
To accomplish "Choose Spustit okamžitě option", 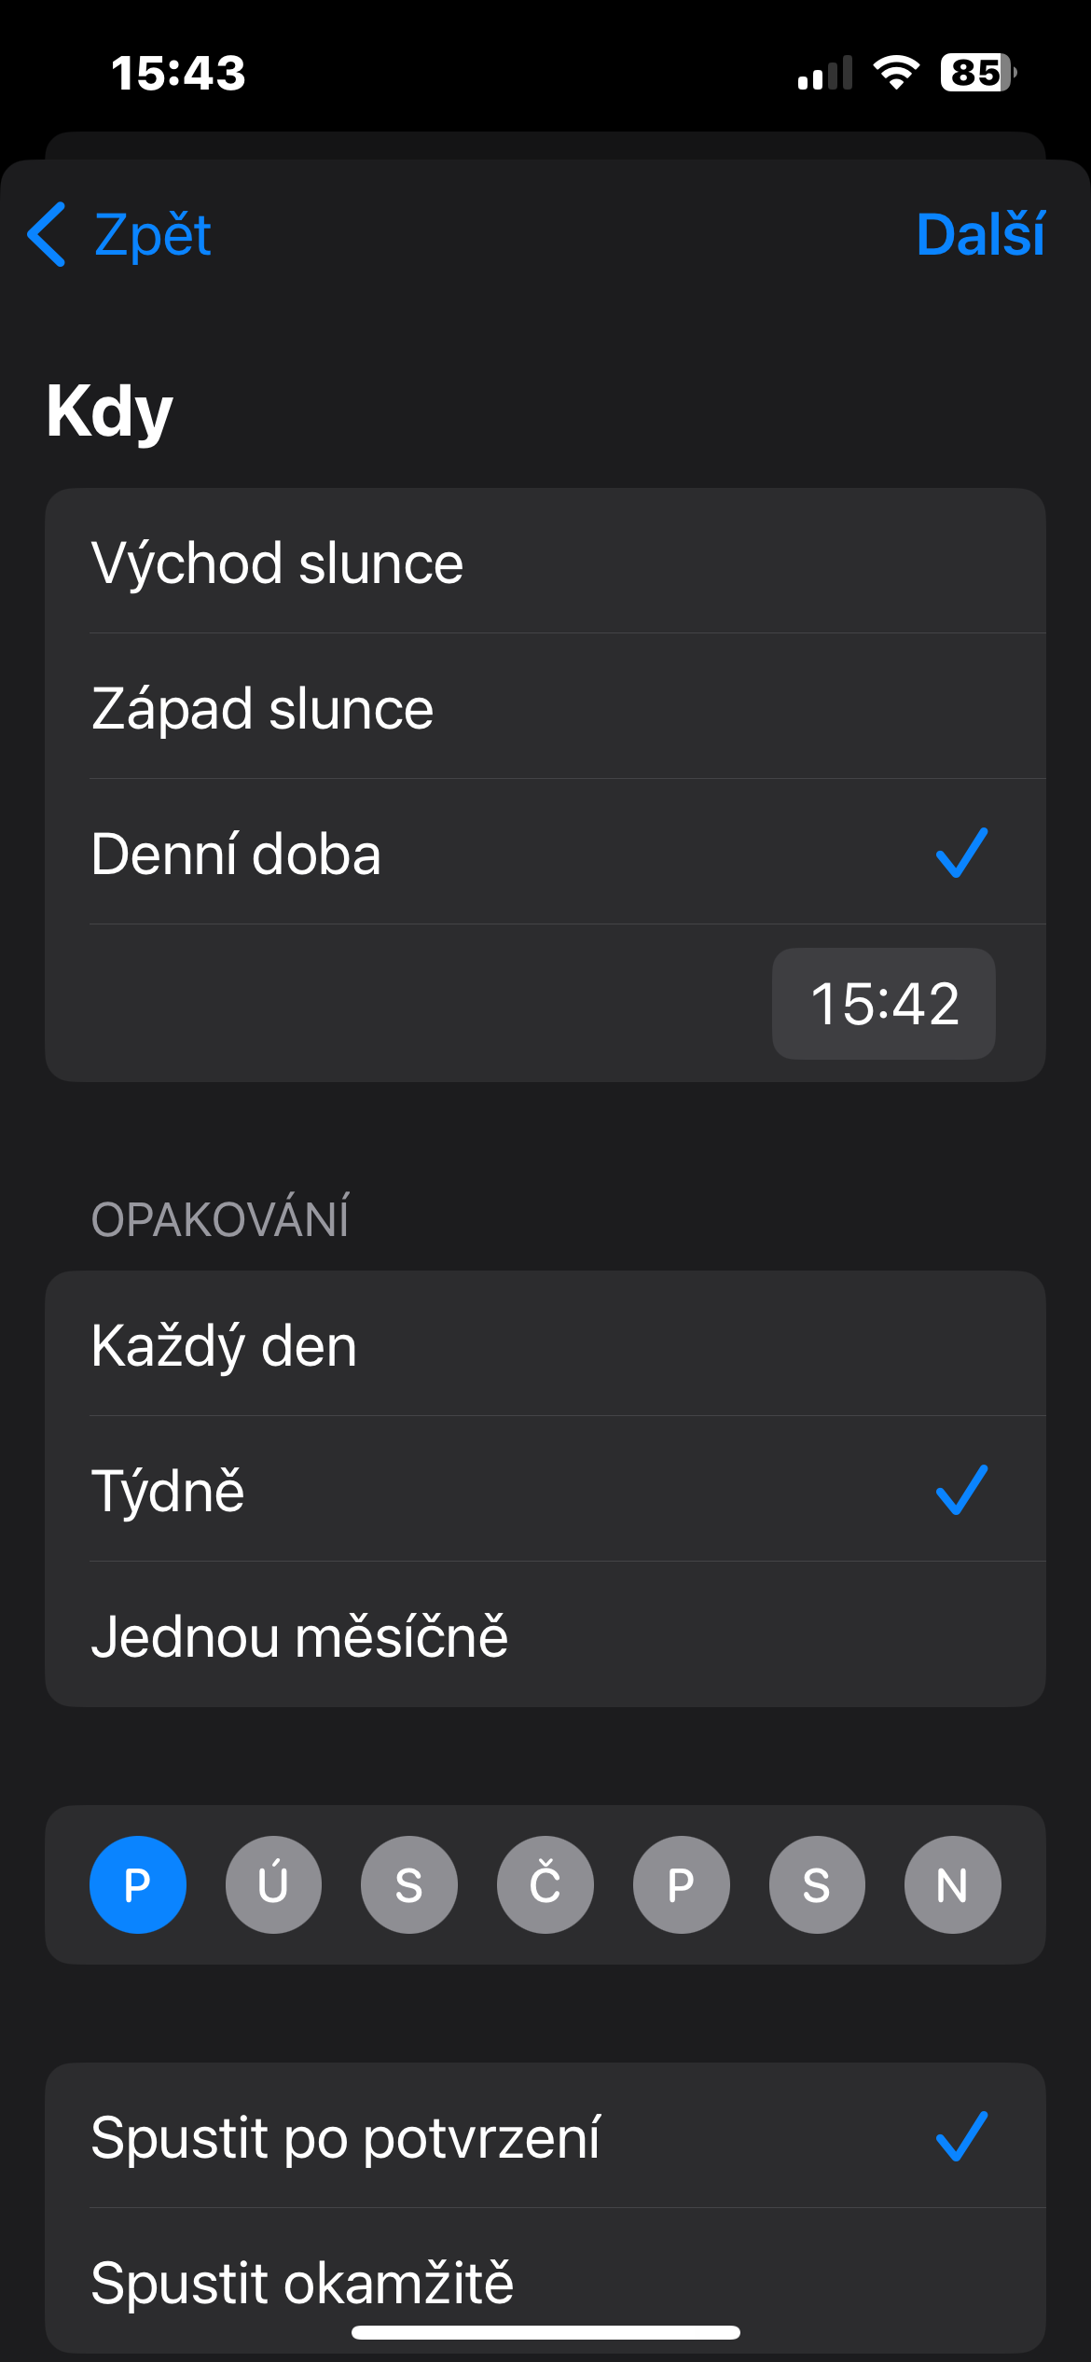I will point(545,2281).
